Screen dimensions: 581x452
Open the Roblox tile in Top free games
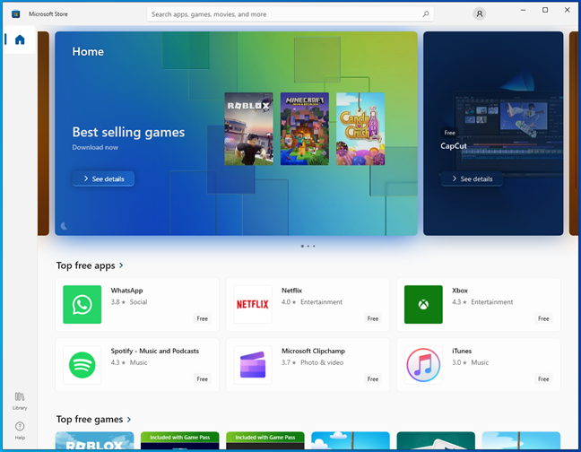tap(94, 440)
